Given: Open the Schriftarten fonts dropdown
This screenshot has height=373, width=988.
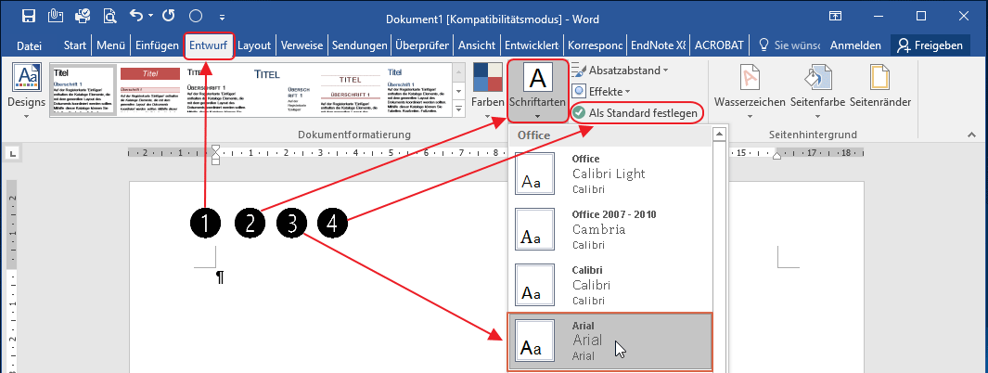Looking at the screenshot, I should [537, 90].
